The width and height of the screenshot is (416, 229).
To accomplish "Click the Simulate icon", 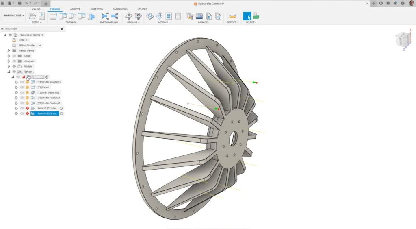I will [x=159, y=16].
